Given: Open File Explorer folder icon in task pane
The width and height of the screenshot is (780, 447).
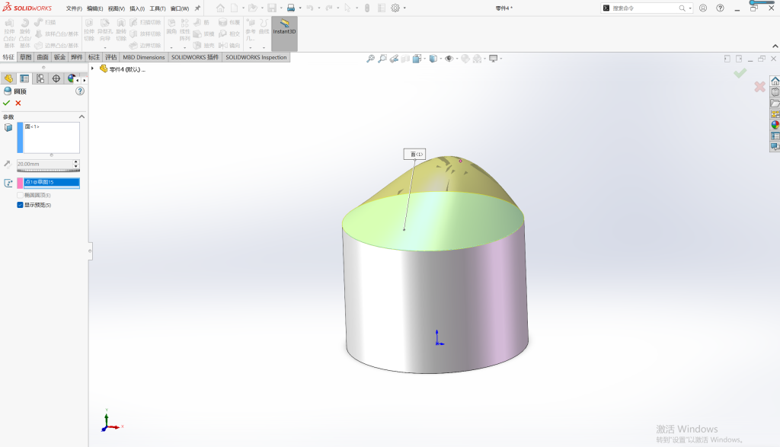Looking at the screenshot, I should click(775, 104).
